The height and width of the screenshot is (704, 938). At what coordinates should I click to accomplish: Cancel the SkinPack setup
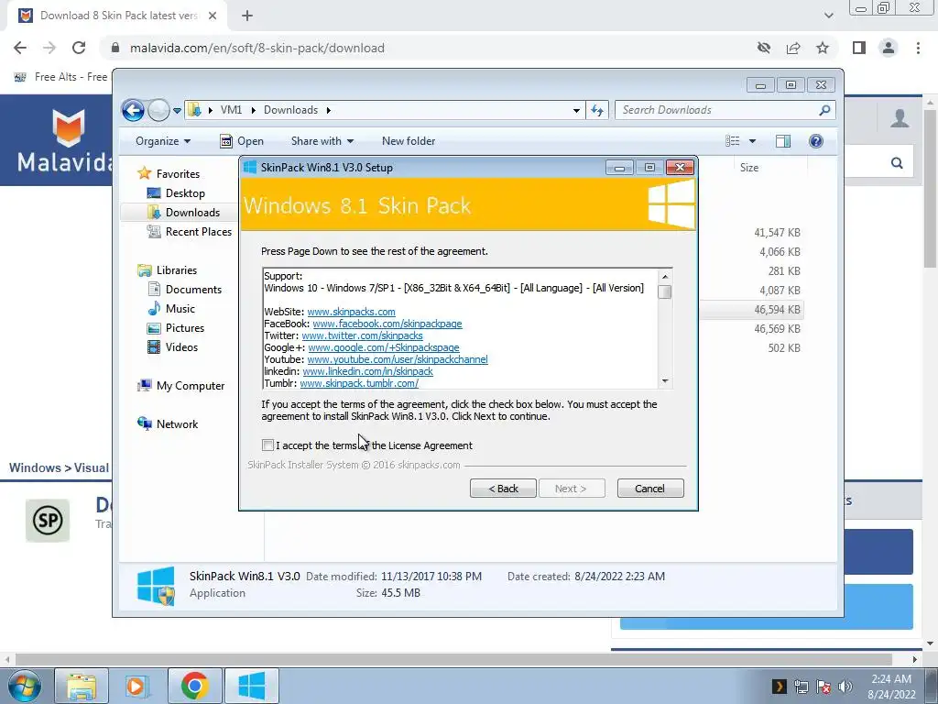650,489
